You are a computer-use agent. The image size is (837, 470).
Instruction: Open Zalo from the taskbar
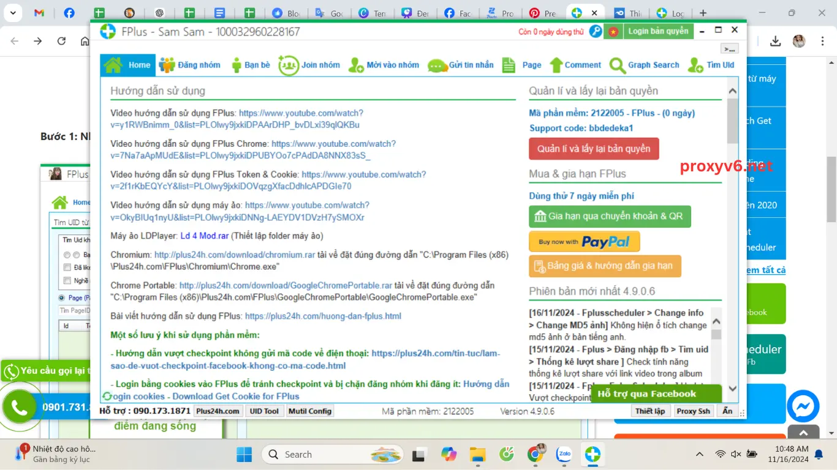(564, 455)
